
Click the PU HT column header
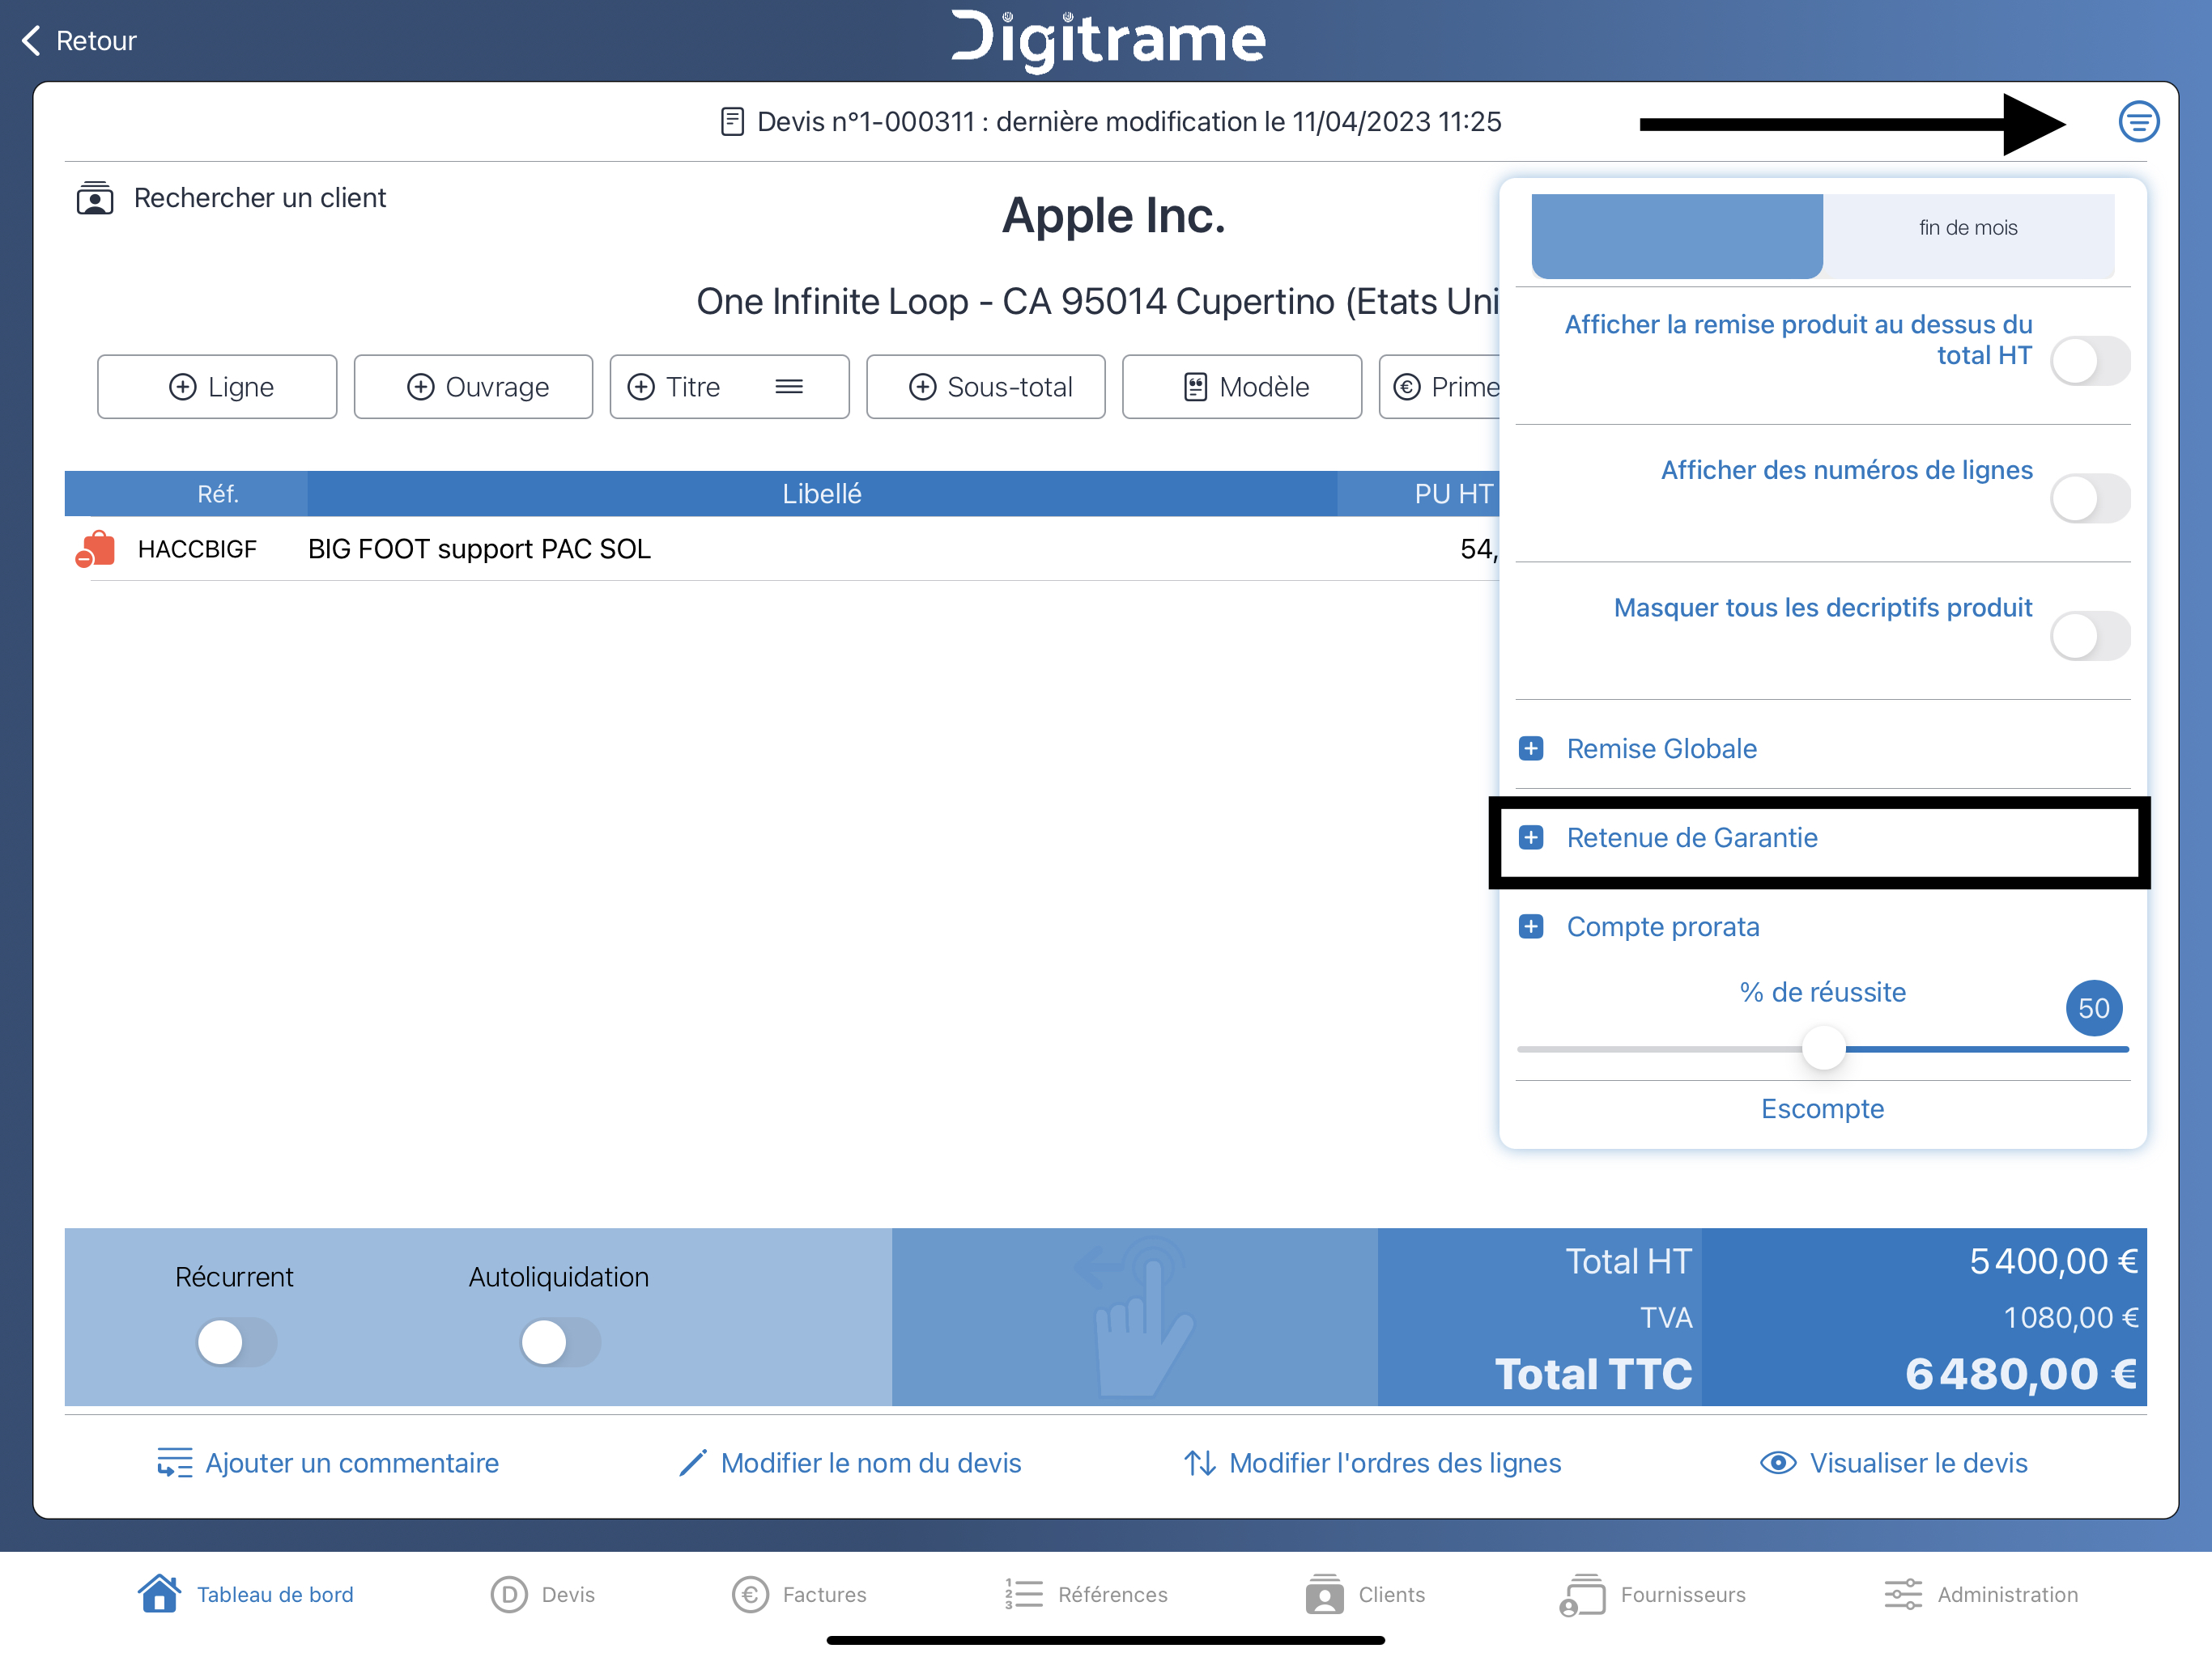point(1453,494)
